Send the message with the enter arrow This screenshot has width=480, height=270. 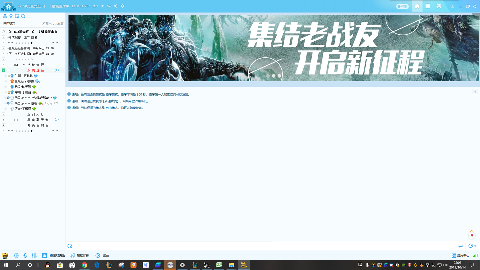pos(460,246)
